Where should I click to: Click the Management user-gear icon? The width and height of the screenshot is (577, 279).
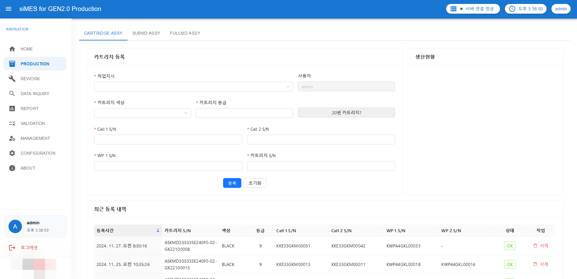pyautogui.click(x=12, y=138)
